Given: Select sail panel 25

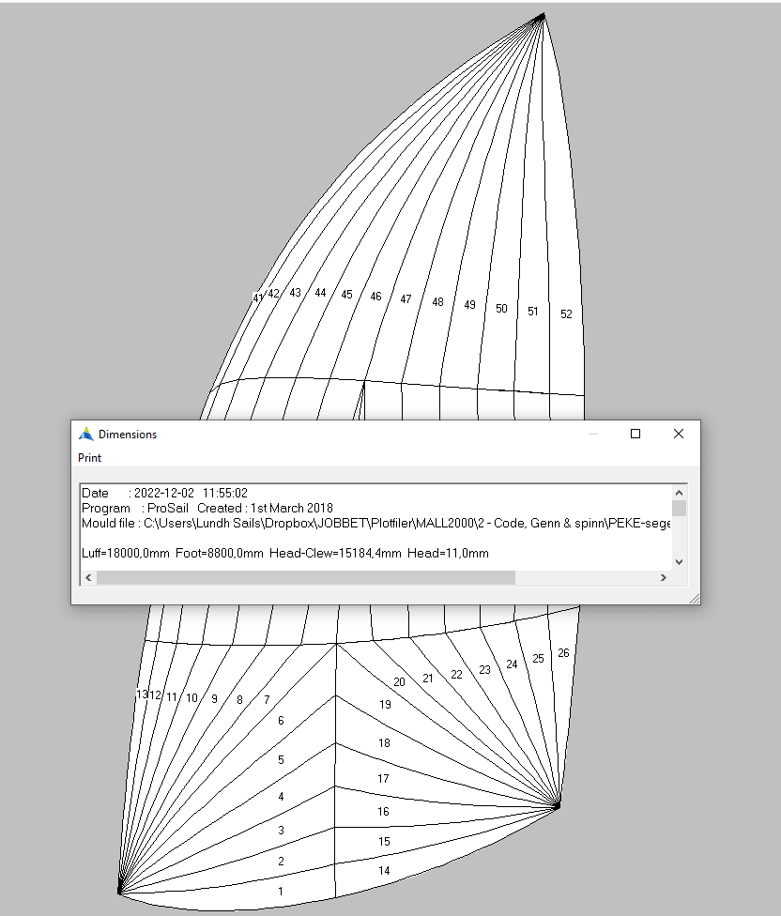Looking at the screenshot, I should (x=539, y=659).
